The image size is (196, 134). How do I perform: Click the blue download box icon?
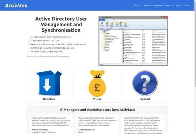49,83
